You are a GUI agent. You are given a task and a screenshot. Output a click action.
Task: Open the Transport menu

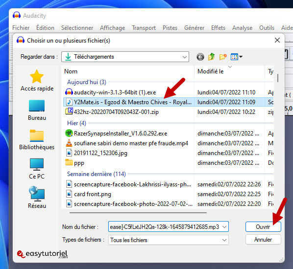click(144, 28)
